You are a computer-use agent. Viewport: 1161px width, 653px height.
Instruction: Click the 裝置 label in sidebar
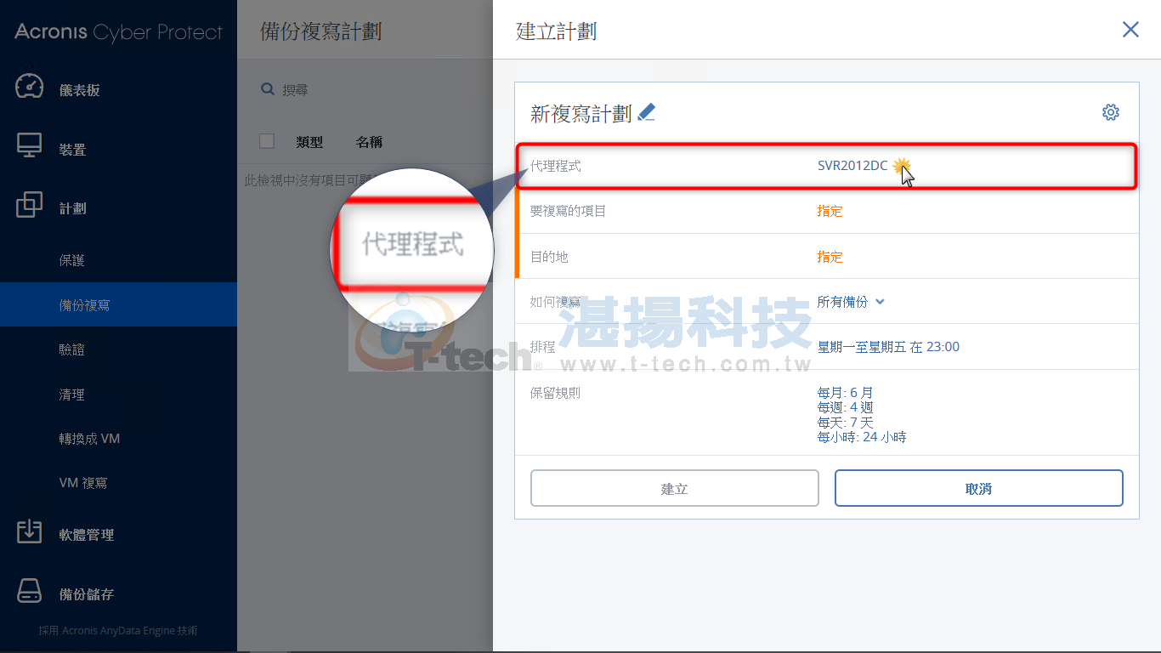(x=72, y=150)
